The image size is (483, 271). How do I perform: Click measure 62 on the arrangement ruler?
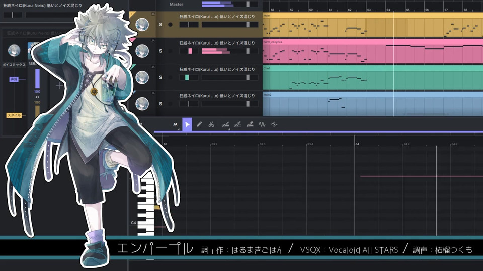(x=350, y=10)
